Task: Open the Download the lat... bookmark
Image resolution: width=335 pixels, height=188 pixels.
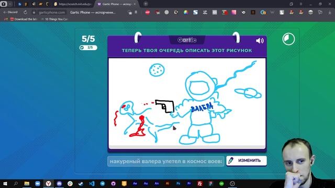Action: pyautogui.click(x=24, y=19)
